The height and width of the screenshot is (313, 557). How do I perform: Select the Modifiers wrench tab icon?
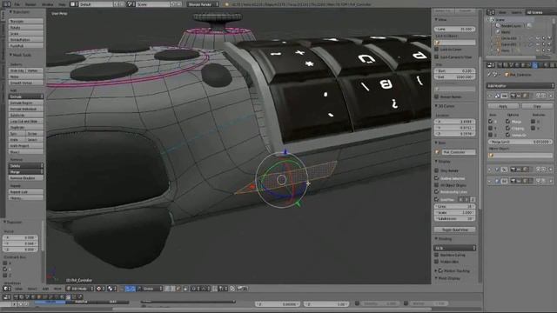point(534,65)
